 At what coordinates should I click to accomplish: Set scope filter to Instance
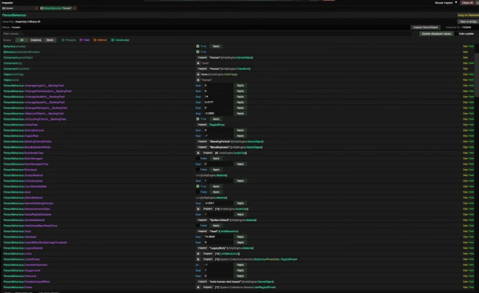35,40
